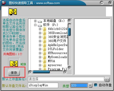Select the 本地磁盘 (E:) tree label

click(x=54, y=21)
